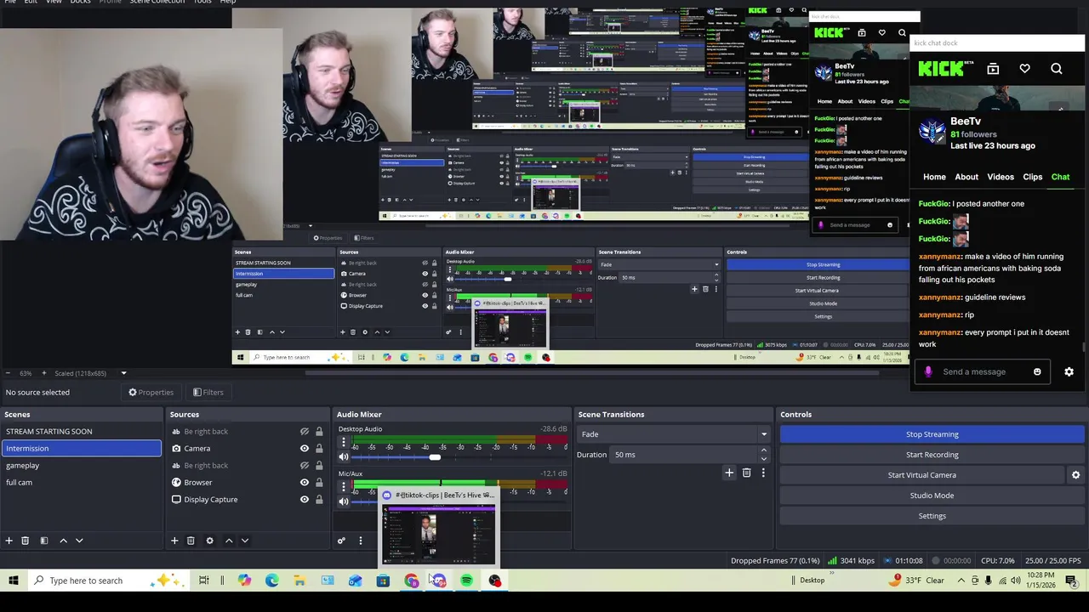This screenshot has width=1089, height=612.
Task: Click the Start Virtual Camera button
Action: [x=922, y=475]
